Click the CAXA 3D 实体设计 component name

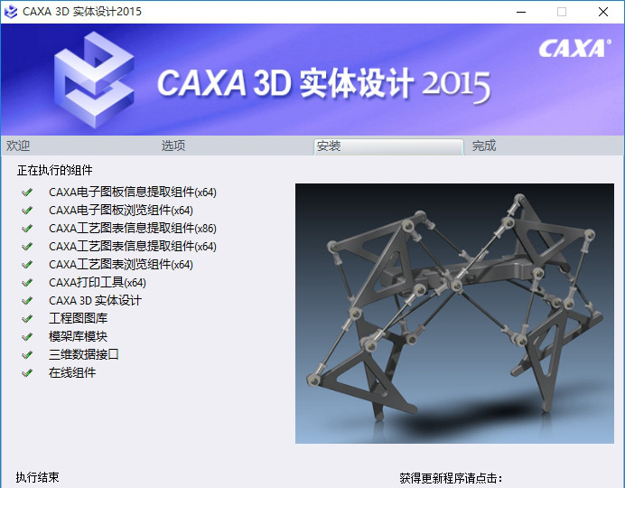point(95,301)
